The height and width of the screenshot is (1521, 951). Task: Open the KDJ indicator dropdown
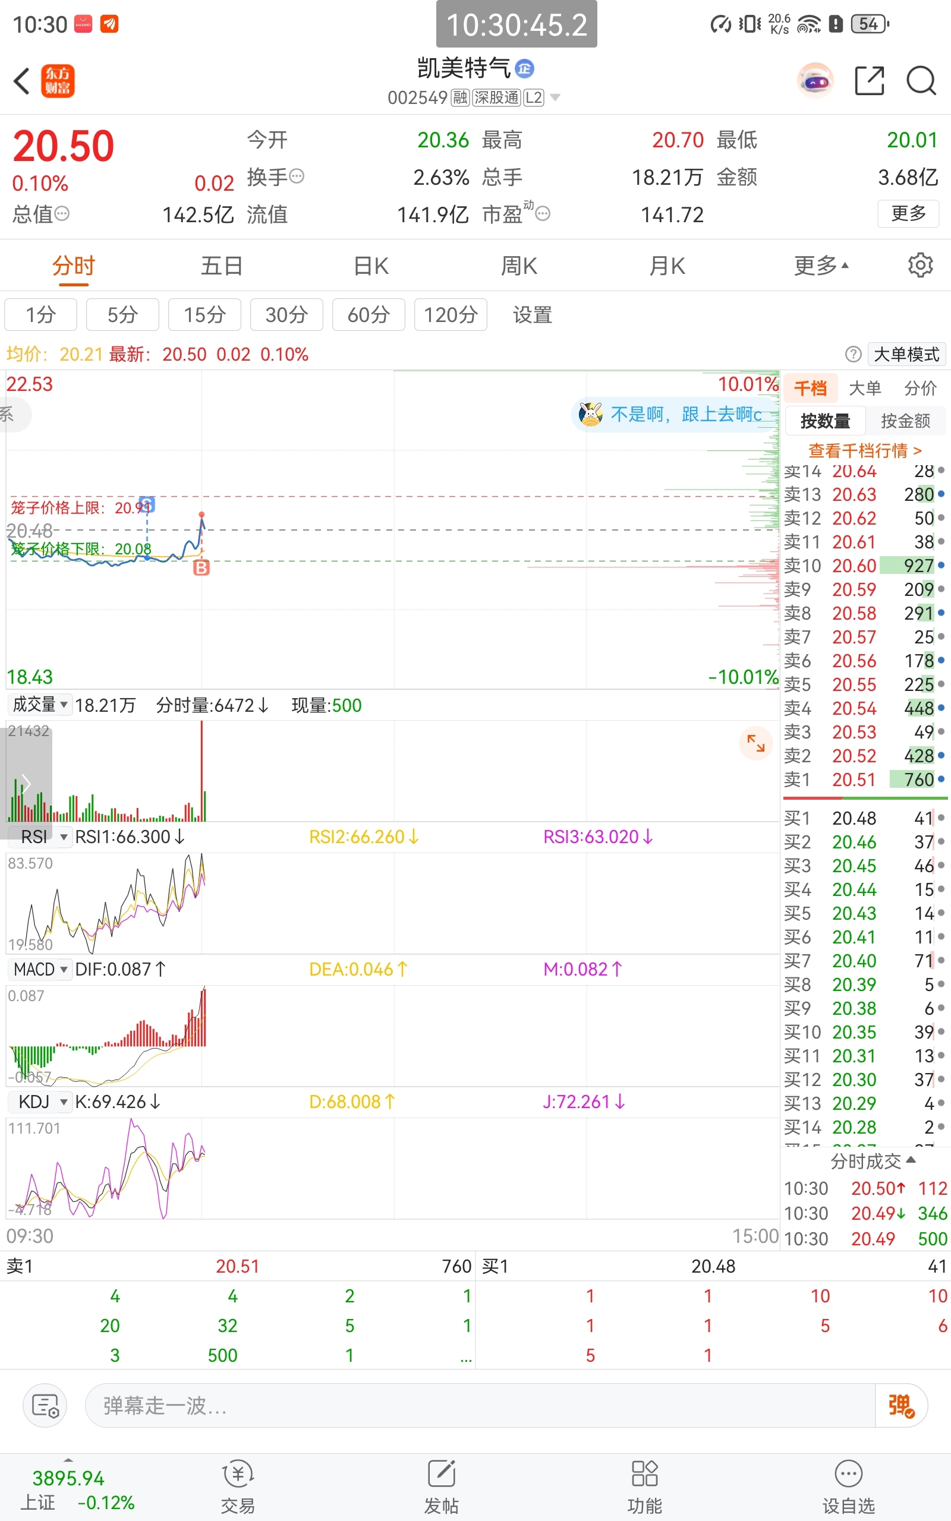tap(39, 1101)
